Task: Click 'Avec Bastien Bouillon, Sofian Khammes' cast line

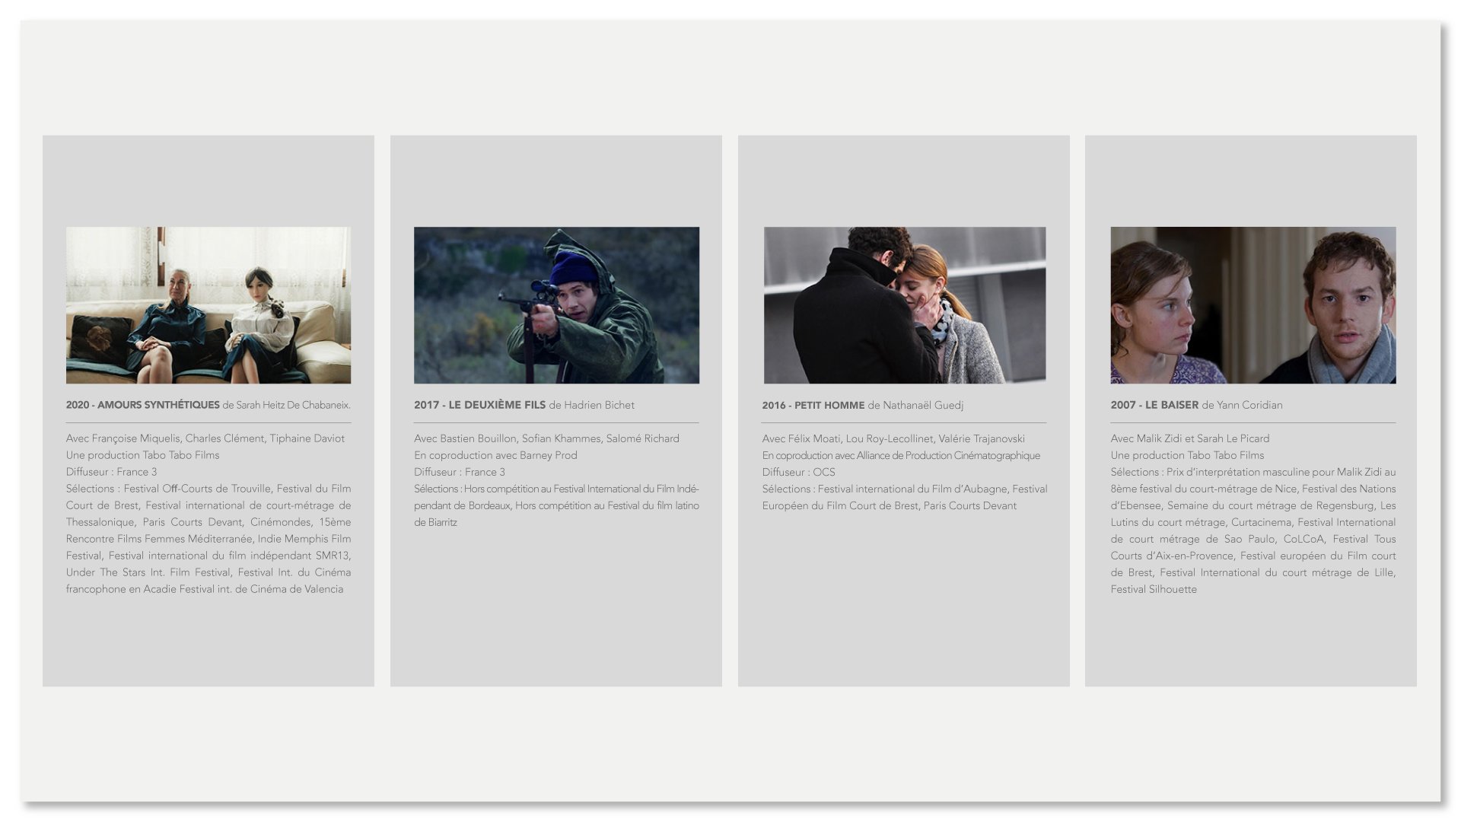Action: [546, 438]
